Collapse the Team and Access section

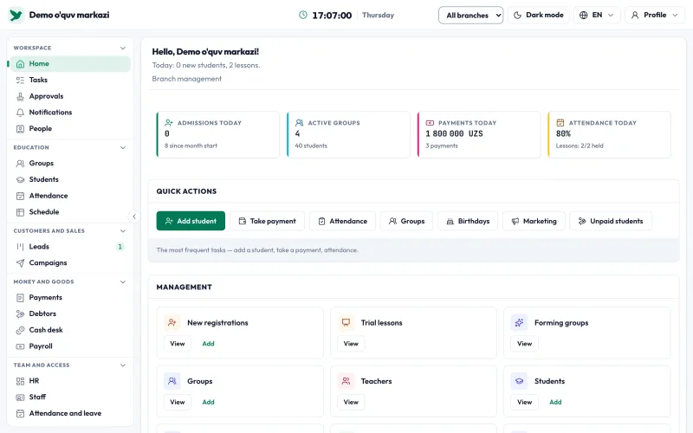point(123,365)
